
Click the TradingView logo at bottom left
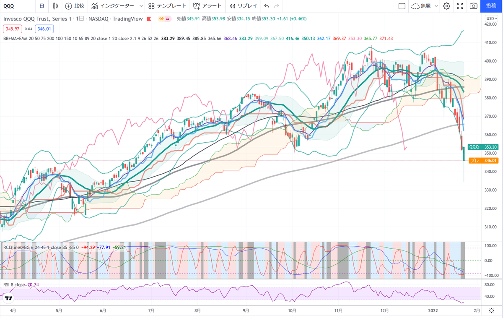click(8, 298)
